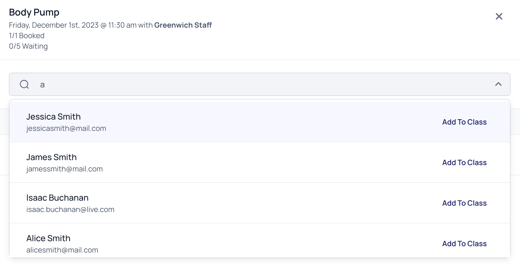Collapse the member search dropdown chevron

(498, 84)
